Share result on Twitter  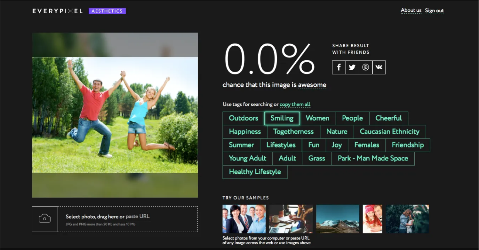point(352,67)
